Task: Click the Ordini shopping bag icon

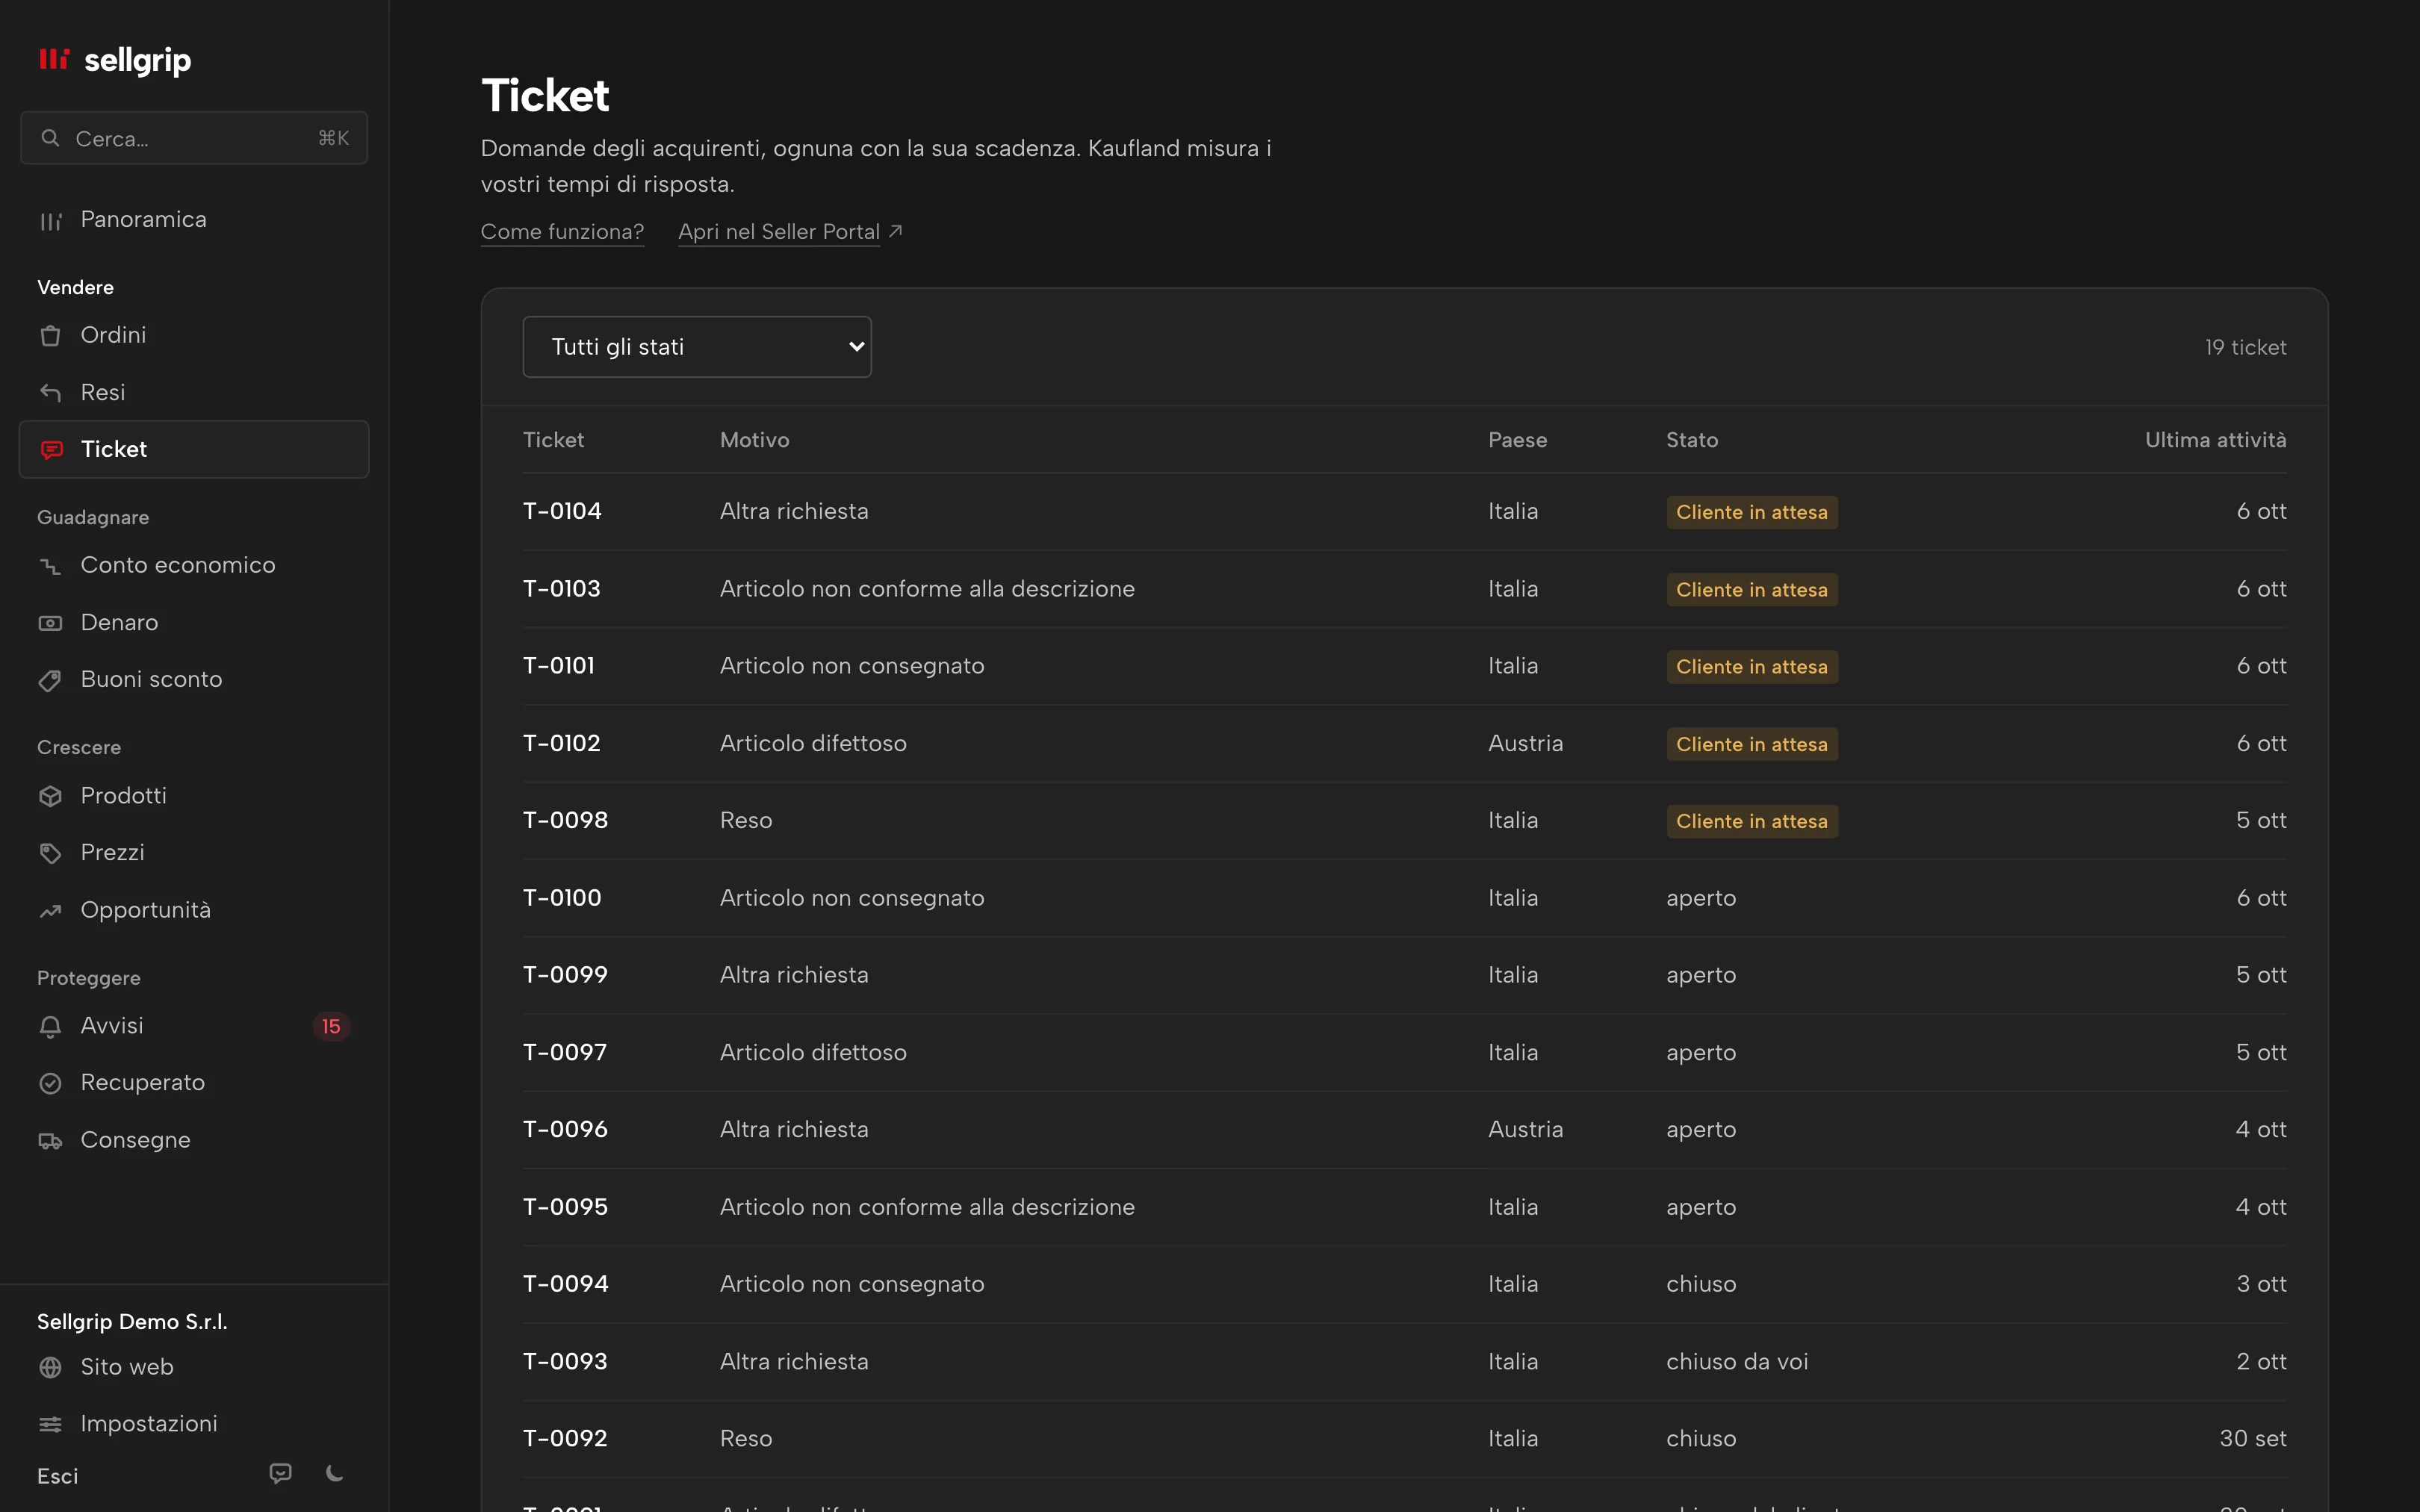Action: 50,336
